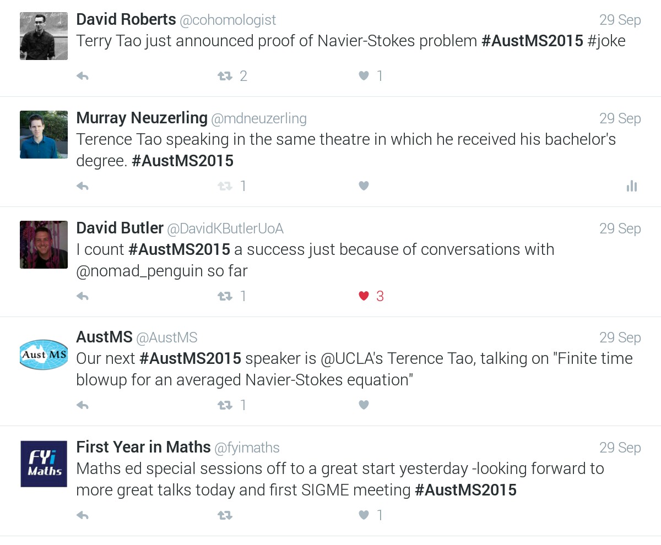Reply to David Butler's tweet

click(x=83, y=296)
